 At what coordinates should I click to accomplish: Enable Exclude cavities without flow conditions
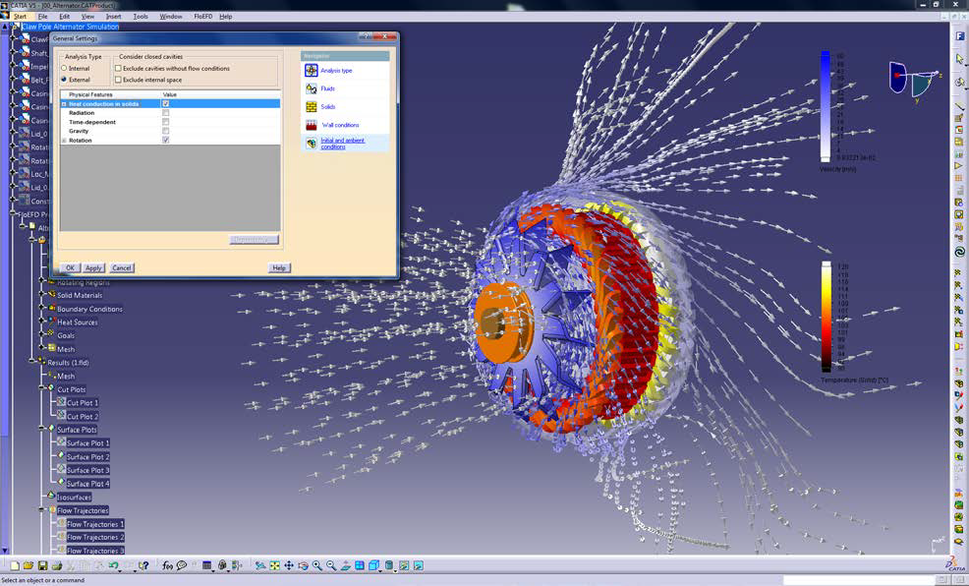(119, 69)
